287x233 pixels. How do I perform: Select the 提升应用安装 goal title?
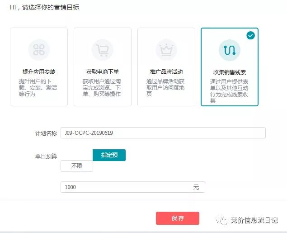coord(39,71)
